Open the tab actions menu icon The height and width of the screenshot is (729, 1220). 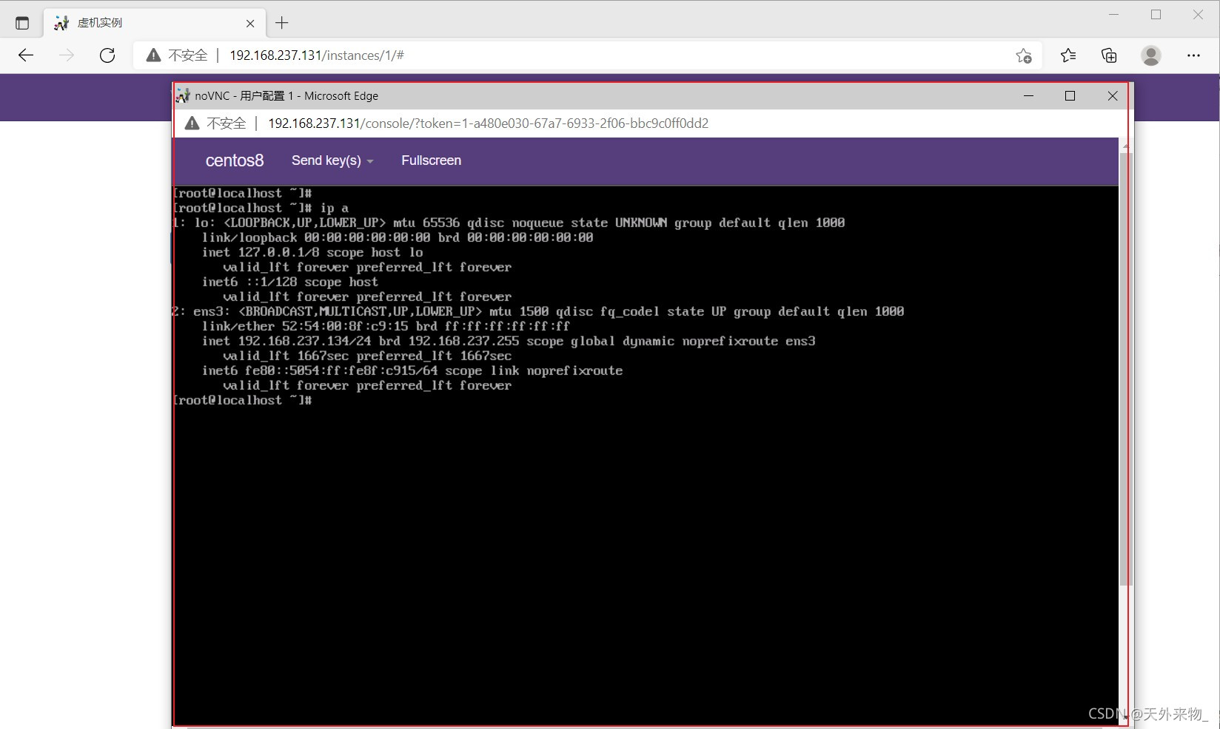click(x=22, y=23)
